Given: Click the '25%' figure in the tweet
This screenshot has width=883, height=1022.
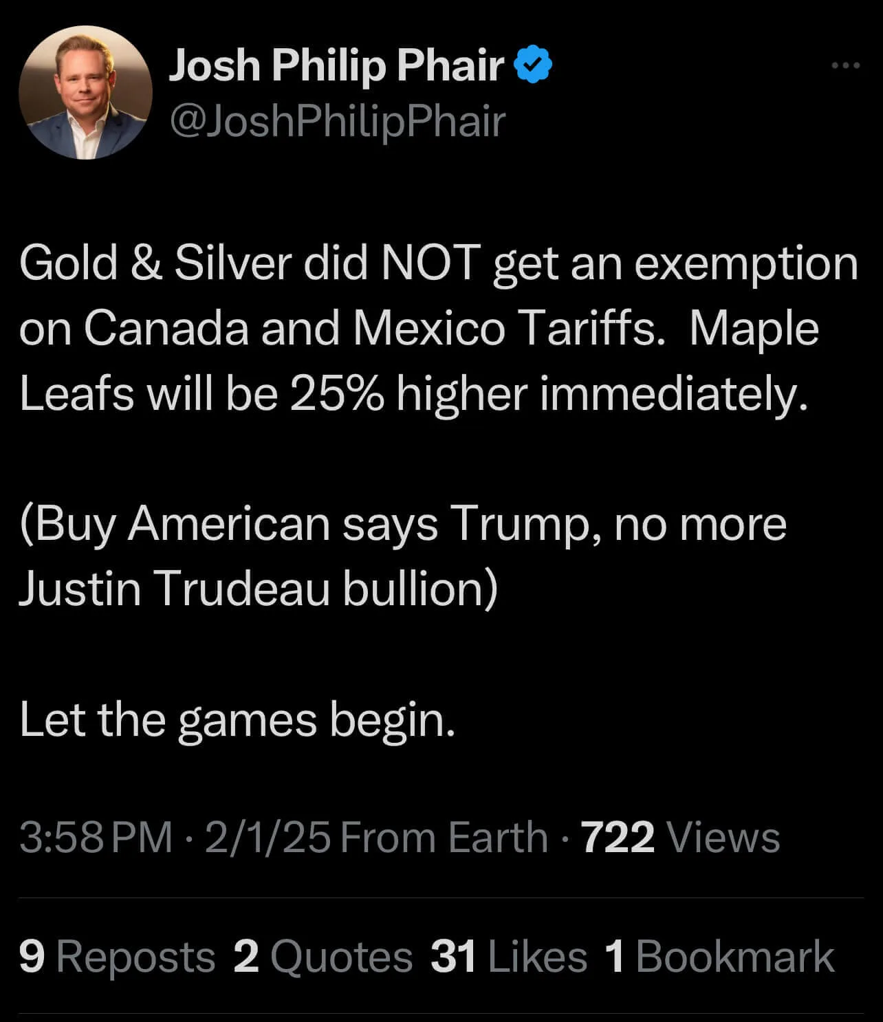Looking at the screenshot, I should [x=337, y=394].
